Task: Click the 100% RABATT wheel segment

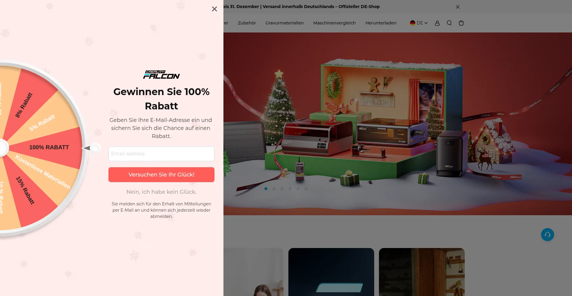Action: [x=49, y=147]
